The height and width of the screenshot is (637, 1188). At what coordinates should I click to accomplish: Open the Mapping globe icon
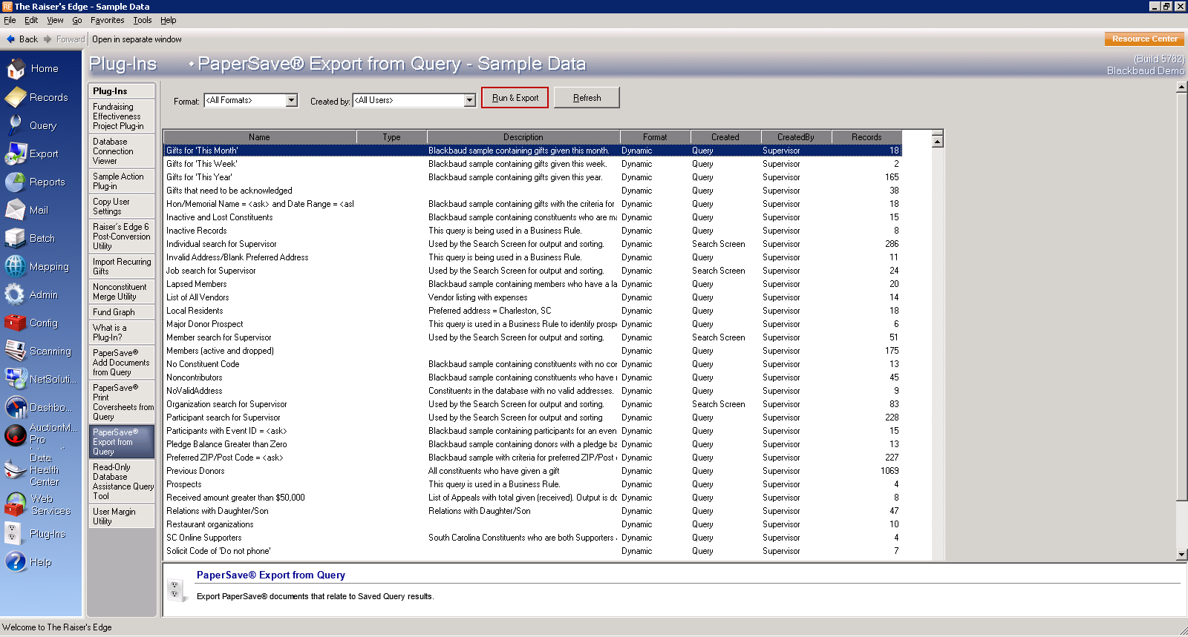[x=16, y=266]
